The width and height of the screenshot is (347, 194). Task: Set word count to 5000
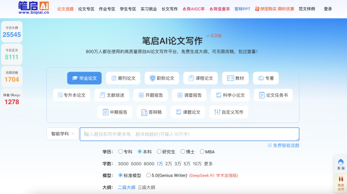pyautogui.click(x=136, y=164)
